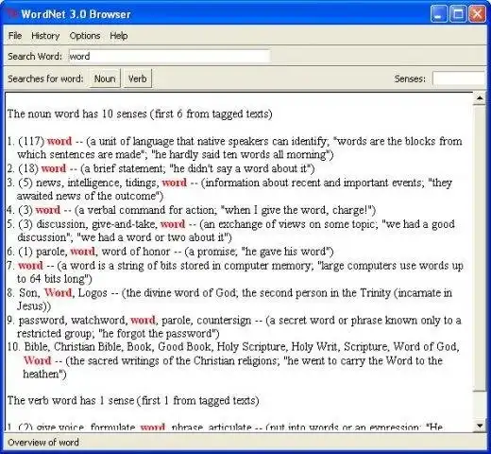
Task: Click 'The verb word has 1 sense' line
Action: click(x=133, y=400)
